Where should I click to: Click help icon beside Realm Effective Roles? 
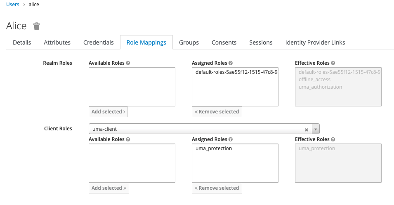[333, 63]
